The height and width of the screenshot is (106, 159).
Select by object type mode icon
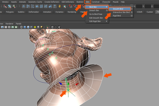coord(10,6)
